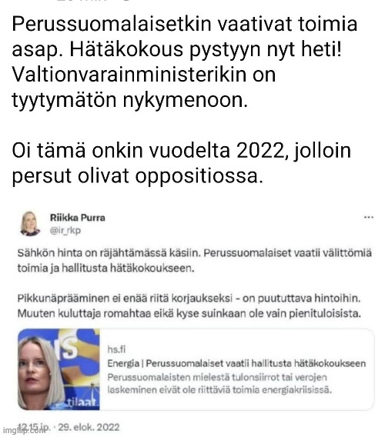
Task: Click the line 'Oi tämä onkin vuodelta 2022'
Action: coord(149,151)
